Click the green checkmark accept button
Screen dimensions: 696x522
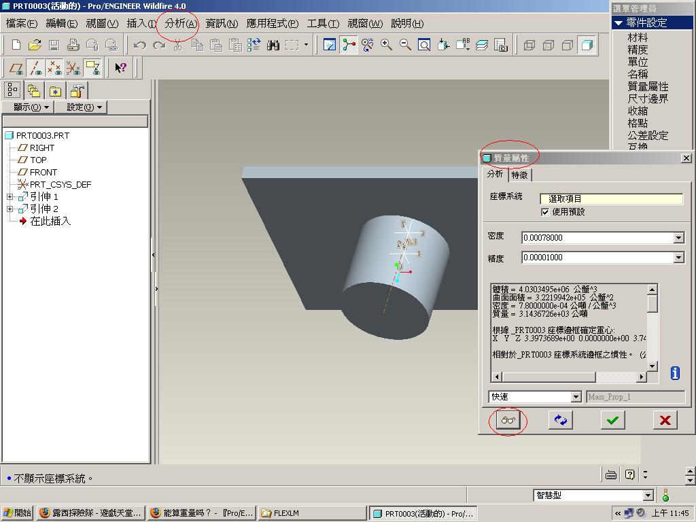612,420
